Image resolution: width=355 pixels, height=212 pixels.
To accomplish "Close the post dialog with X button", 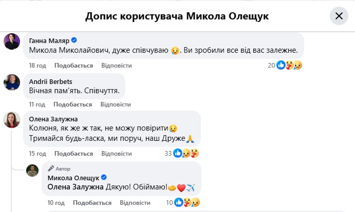I will click(339, 16).
